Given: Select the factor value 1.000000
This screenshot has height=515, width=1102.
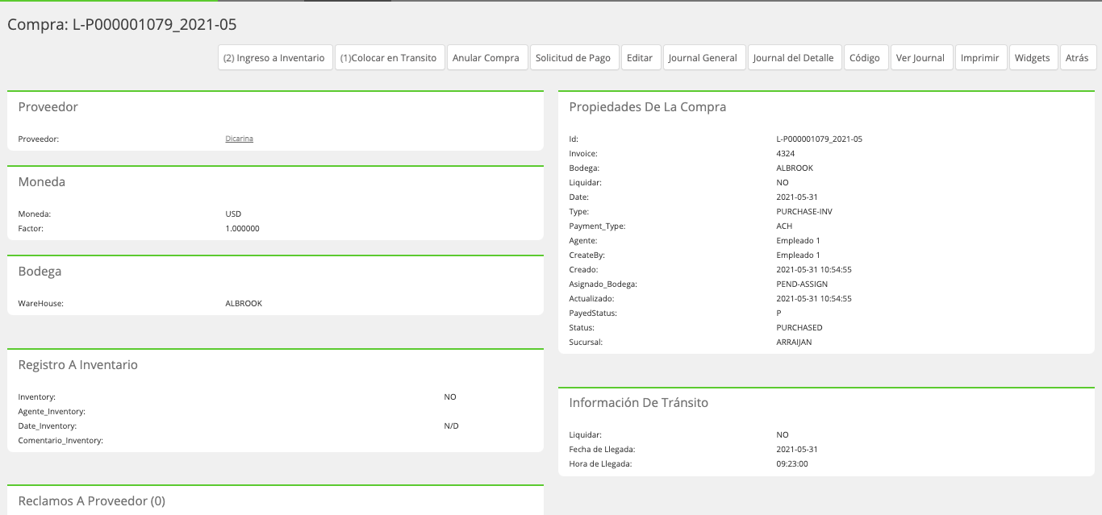Looking at the screenshot, I should pos(242,228).
